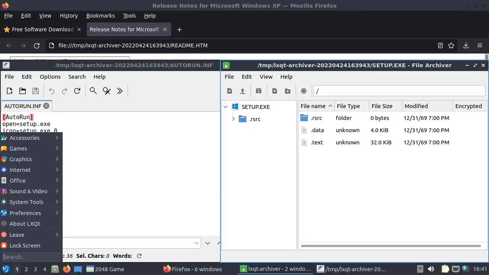Click the round Stop icon in archiver toolbar
Image resolution: width=489 pixels, height=275 pixels.
(304, 91)
